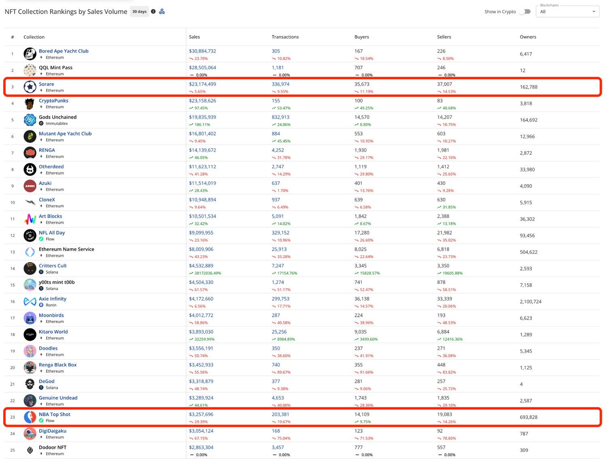Click the info icon next to 30 days
The image size is (606, 459).
tap(153, 12)
